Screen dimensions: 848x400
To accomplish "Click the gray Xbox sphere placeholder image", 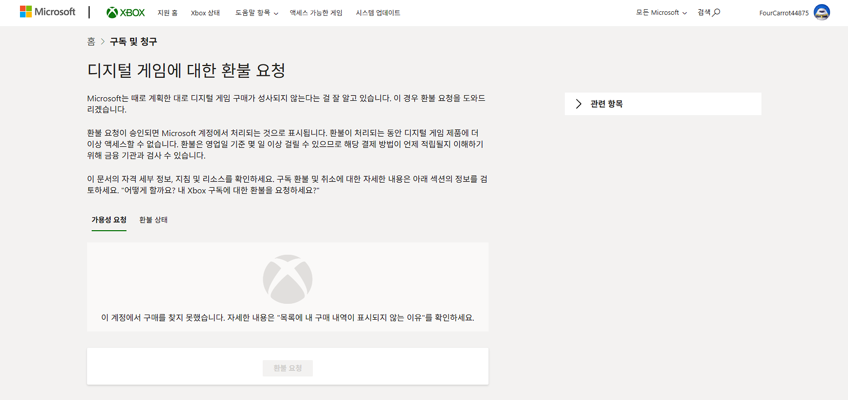I will [x=288, y=279].
